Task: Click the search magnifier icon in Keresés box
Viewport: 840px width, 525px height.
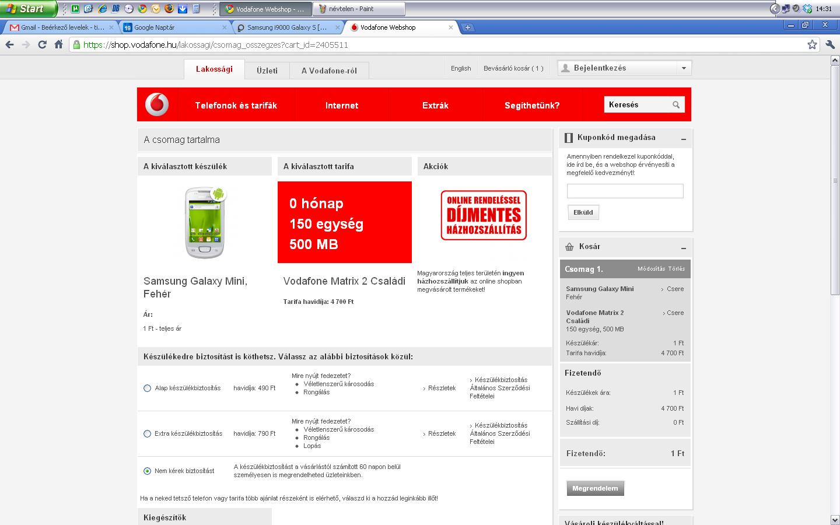Action: click(676, 105)
